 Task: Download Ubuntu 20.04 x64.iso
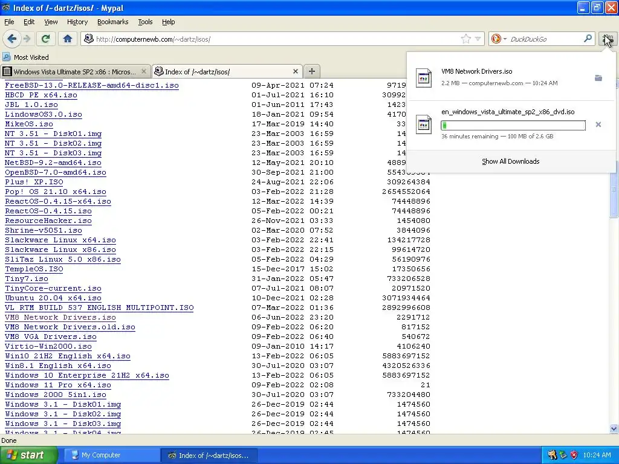(53, 298)
